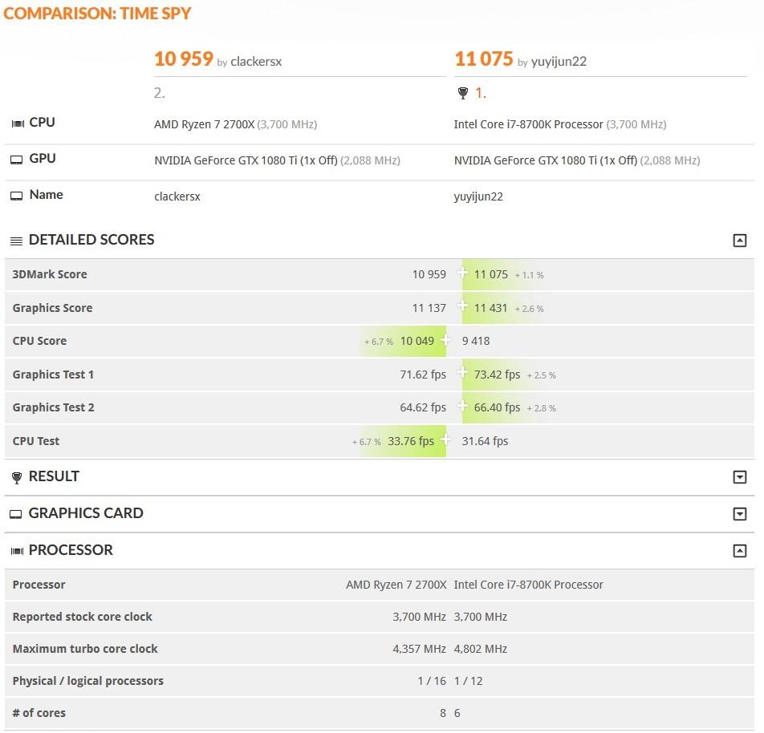
Task: Open the COMPARISON: TIME SPY header
Action: click(97, 13)
